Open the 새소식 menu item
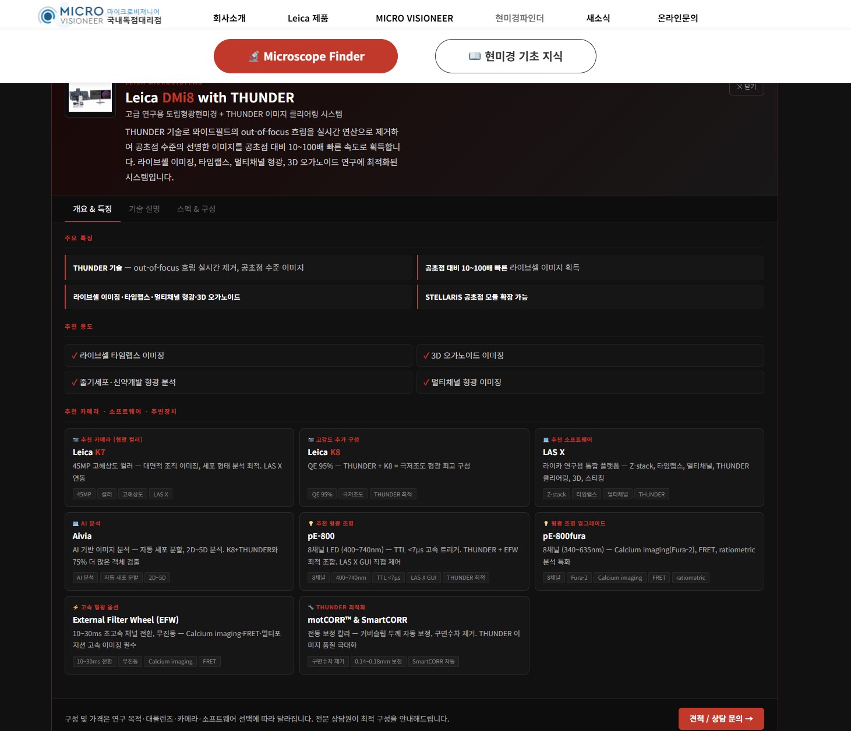This screenshot has width=851, height=731. 598,18
